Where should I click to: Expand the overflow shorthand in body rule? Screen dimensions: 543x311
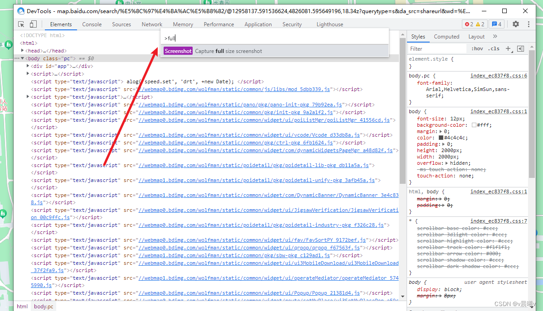[x=447, y=163]
